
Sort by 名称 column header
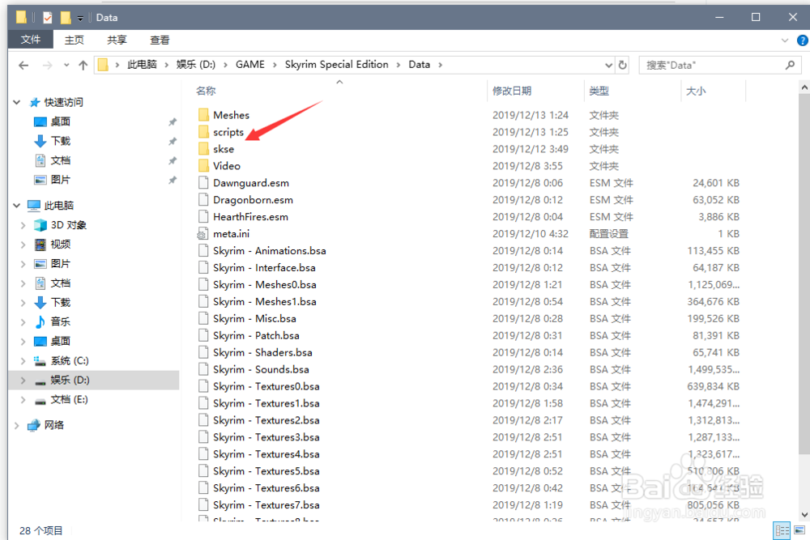tap(206, 91)
